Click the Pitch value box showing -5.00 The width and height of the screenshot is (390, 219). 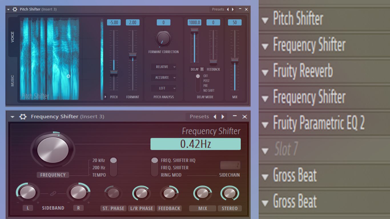pos(114,23)
